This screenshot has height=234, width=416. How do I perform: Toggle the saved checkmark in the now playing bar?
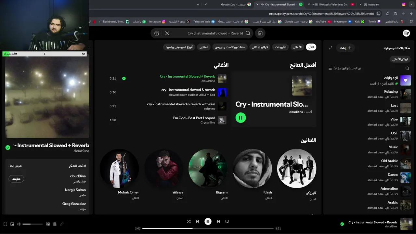click(x=342, y=224)
